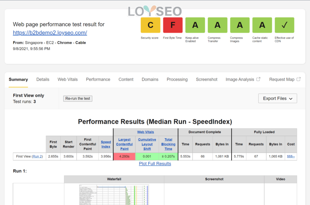The height and width of the screenshot is (205, 310).
Task: Click the Re-run the test button
Action: pyautogui.click(x=78, y=98)
